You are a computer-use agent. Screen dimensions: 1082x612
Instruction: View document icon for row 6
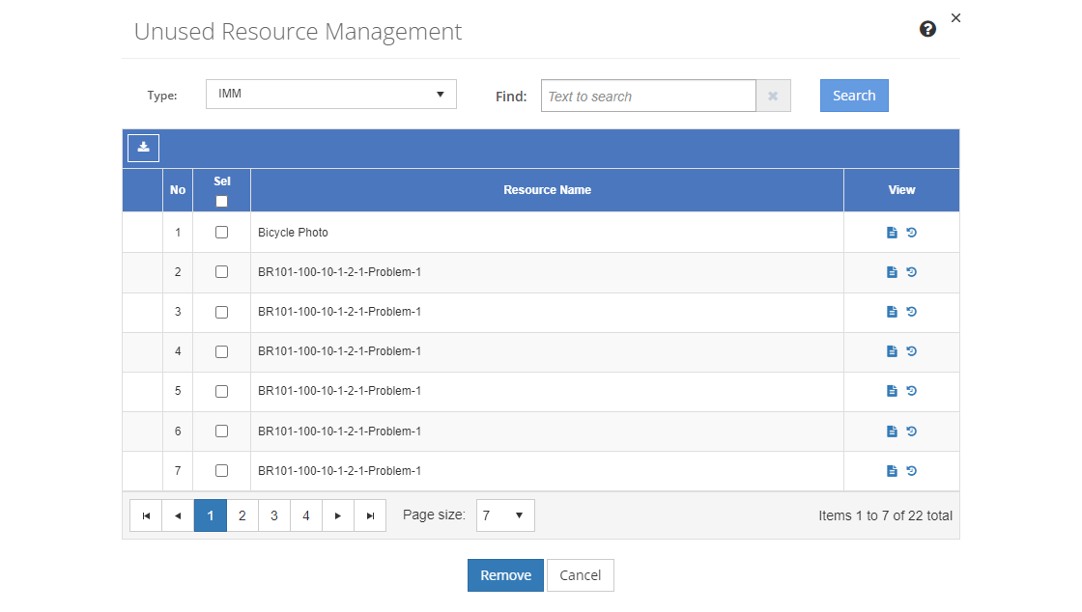[x=892, y=431]
